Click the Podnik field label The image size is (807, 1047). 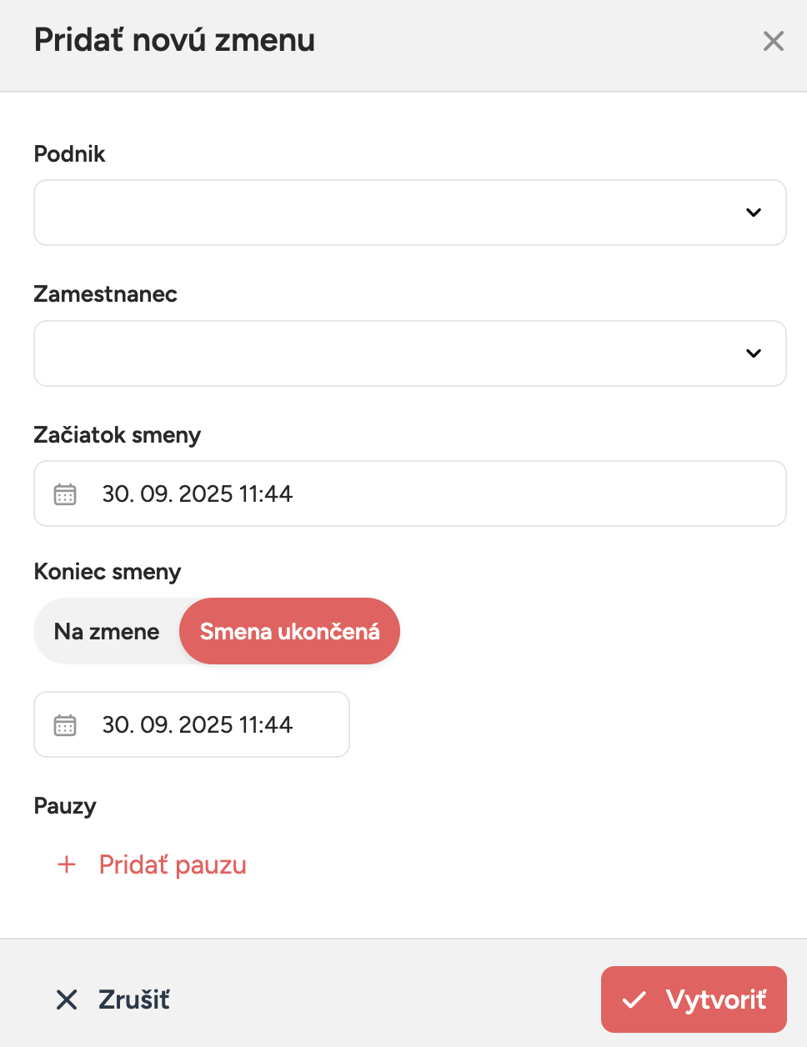(70, 154)
